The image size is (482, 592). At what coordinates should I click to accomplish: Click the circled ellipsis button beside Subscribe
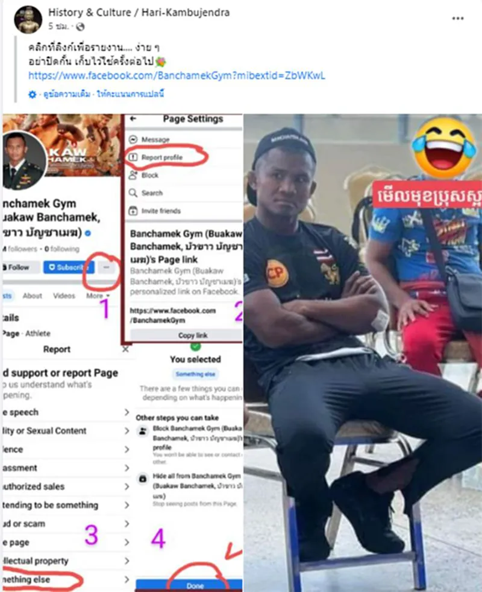107,267
